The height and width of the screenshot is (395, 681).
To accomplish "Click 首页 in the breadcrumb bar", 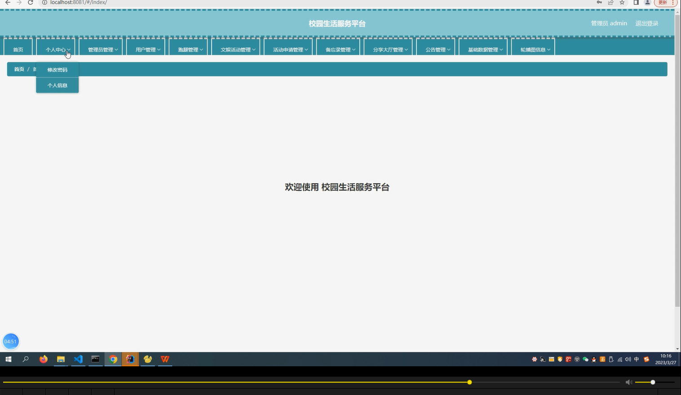I will click(x=19, y=69).
